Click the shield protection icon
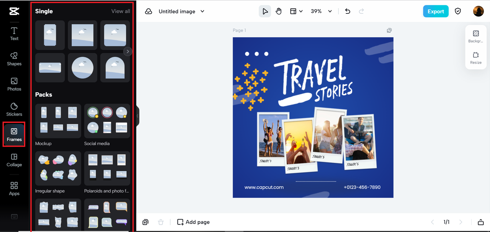This screenshot has width=490, height=232. coord(458,11)
